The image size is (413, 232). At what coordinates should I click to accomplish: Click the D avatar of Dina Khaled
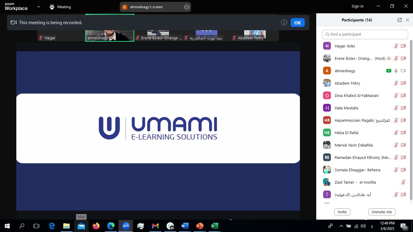click(327, 96)
